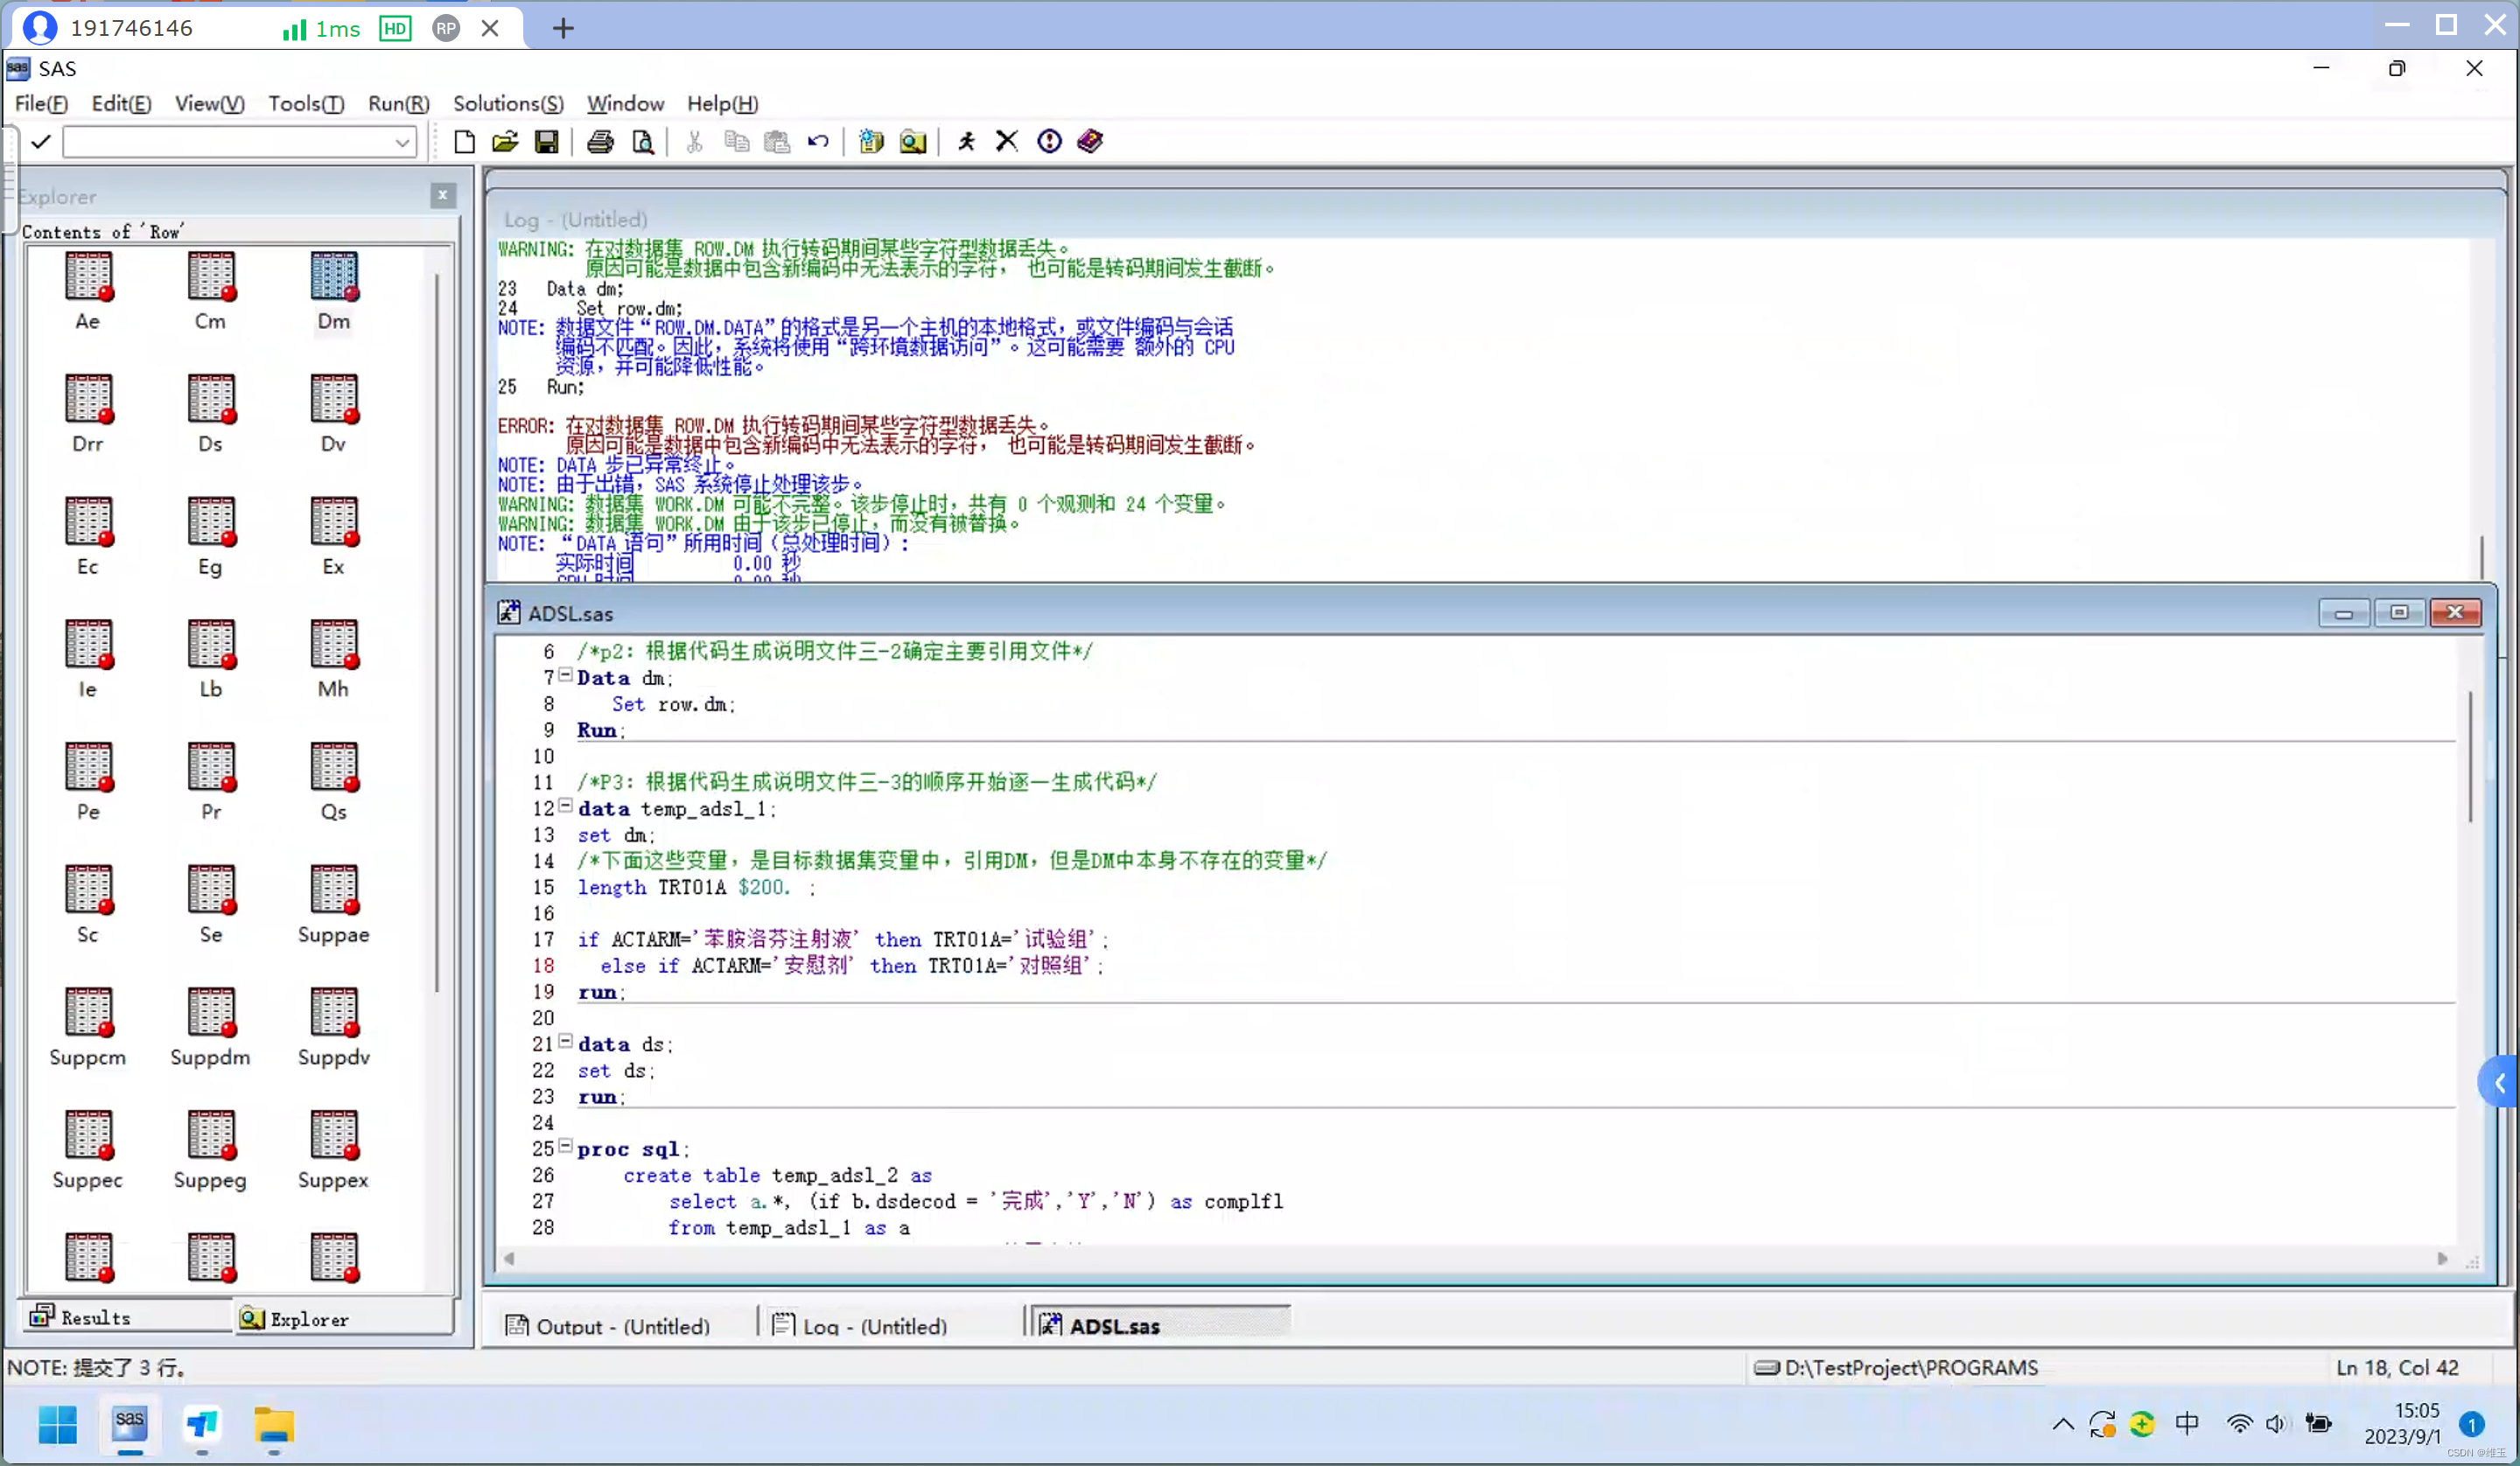The image size is (2520, 1466).
Task: Open a file with the Open folder icon
Action: [505, 142]
